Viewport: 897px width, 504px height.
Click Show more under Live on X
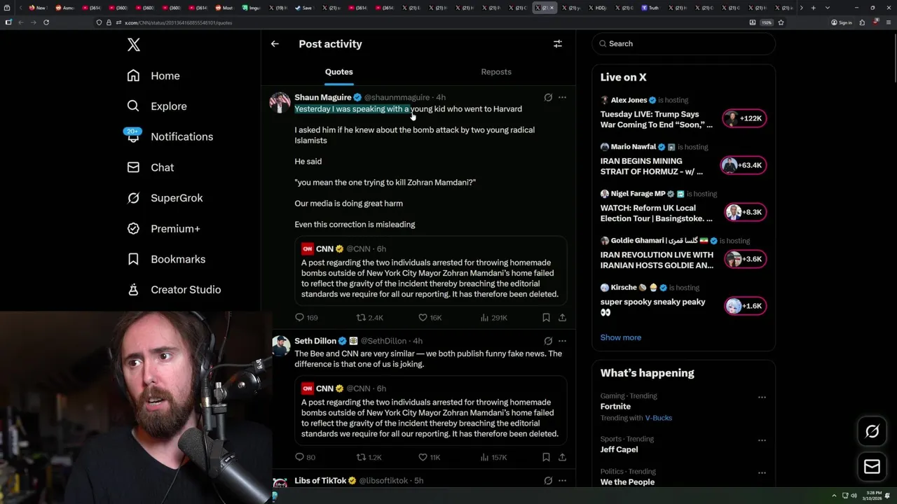pyautogui.click(x=620, y=337)
